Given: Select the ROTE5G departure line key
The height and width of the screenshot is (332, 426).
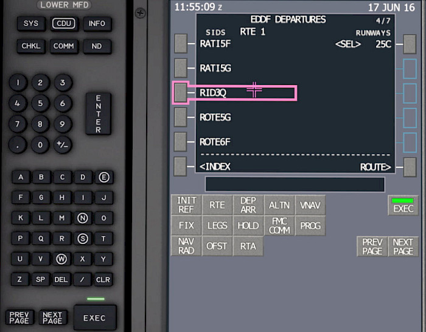Looking at the screenshot, I should tap(180, 117).
